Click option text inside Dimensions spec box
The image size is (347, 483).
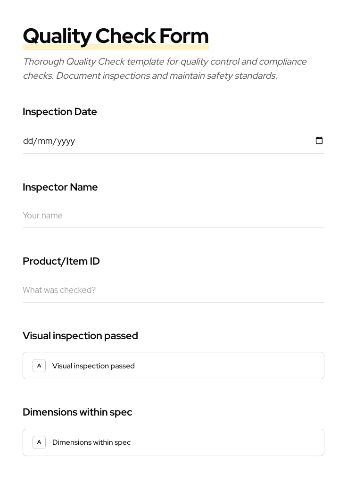[x=91, y=442]
